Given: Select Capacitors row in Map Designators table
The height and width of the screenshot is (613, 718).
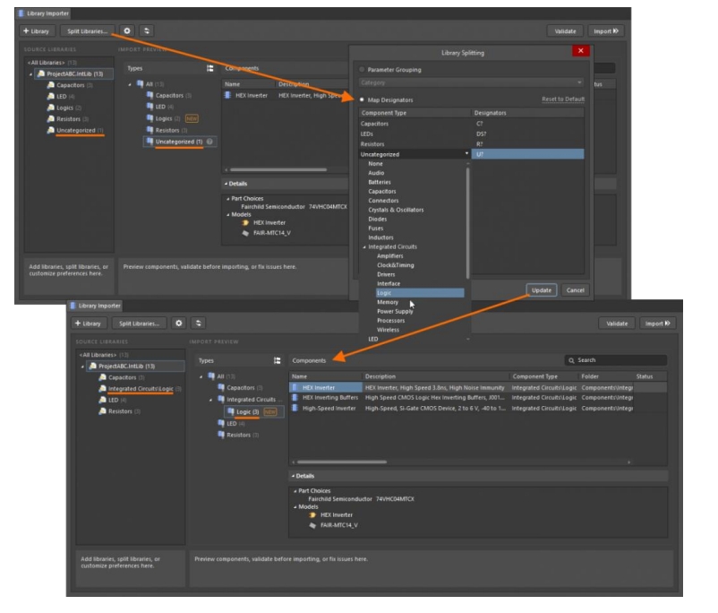Looking at the screenshot, I should point(471,124).
